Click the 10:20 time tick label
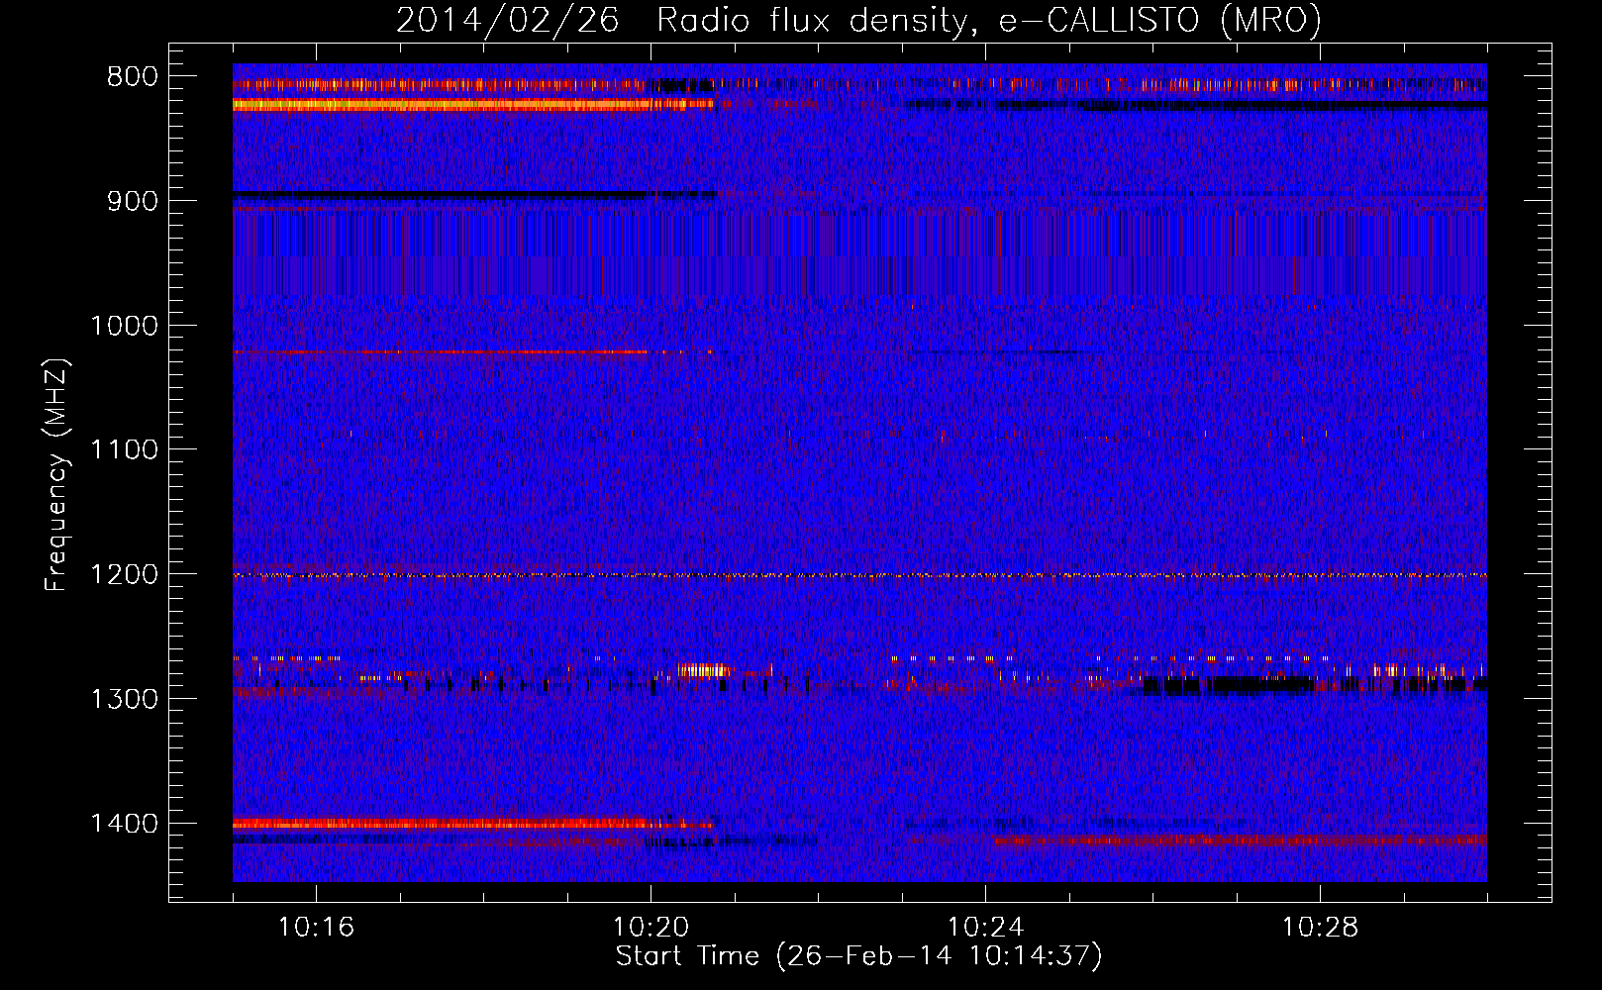This screenshot has height=990, width=1602. [651, 928]
